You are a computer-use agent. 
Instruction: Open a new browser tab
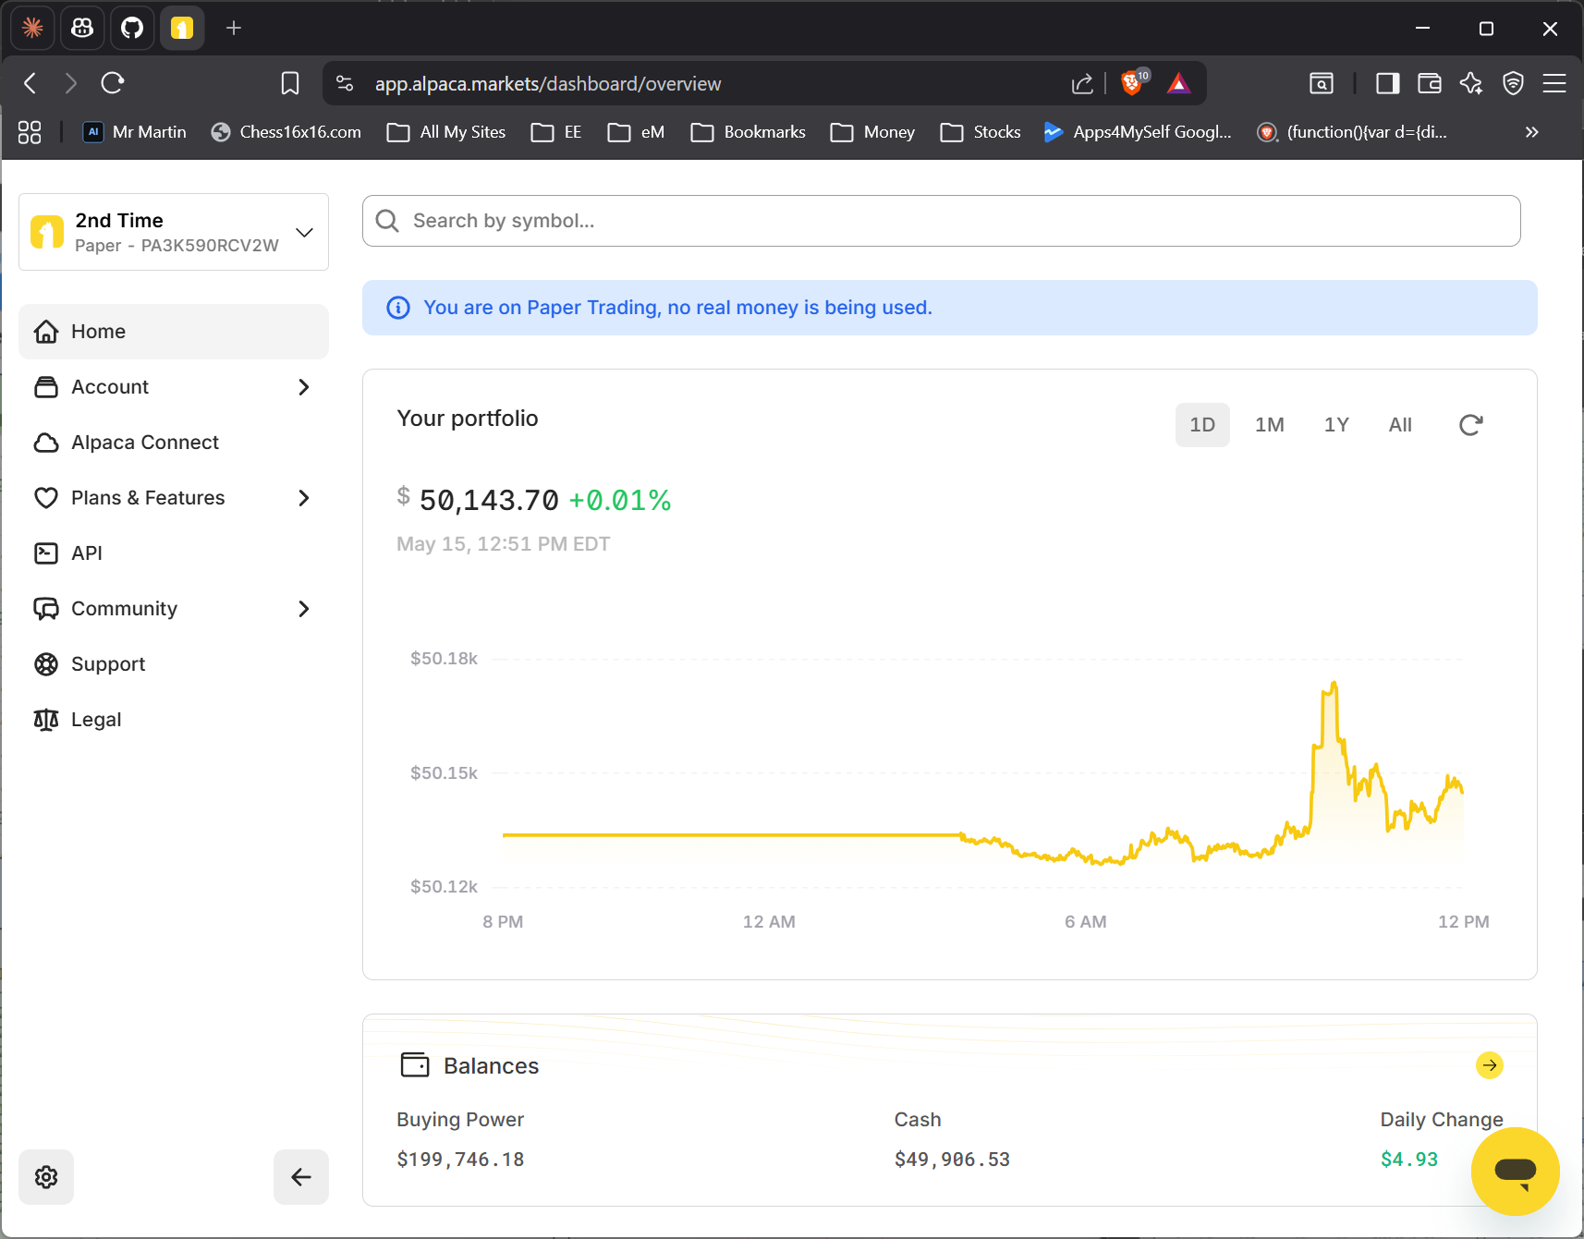point(234,29)
